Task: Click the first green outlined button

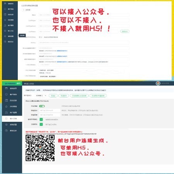Action: (53, 96)
